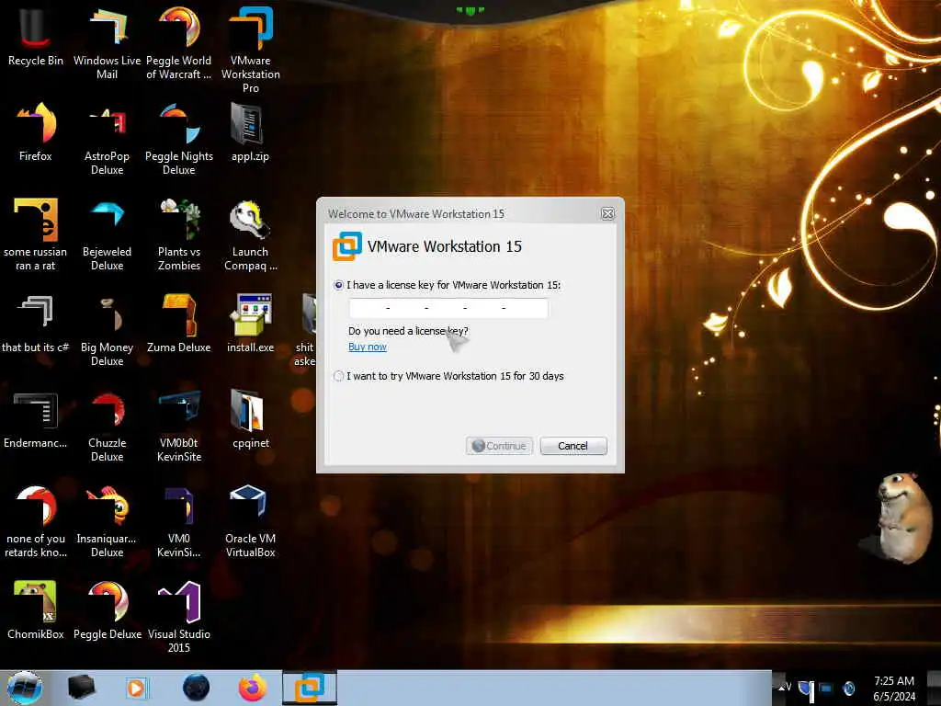Select Launch Compaq desktop shortcut
Image resolution: width=941 pixels, height=706 pixels.
point(251,234)
